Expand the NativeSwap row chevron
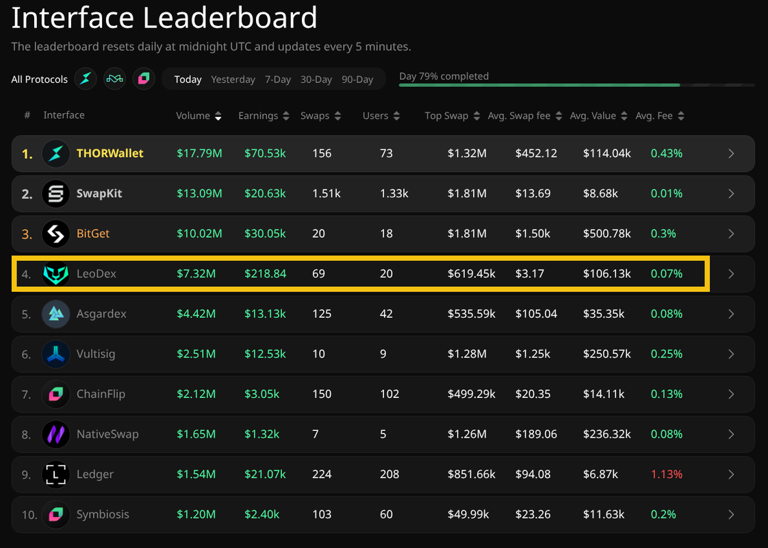 pos(731,434)
